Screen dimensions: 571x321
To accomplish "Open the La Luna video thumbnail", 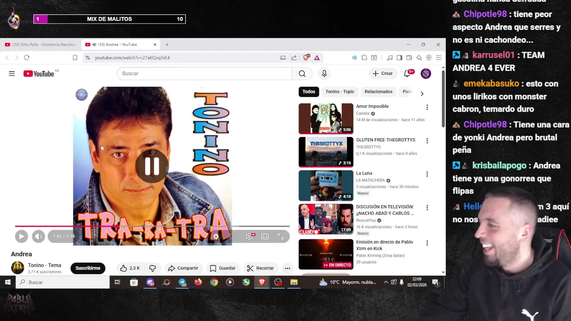I will [x=326, y=185].
